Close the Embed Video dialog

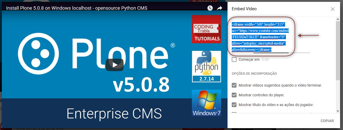(x=333, y=9)
